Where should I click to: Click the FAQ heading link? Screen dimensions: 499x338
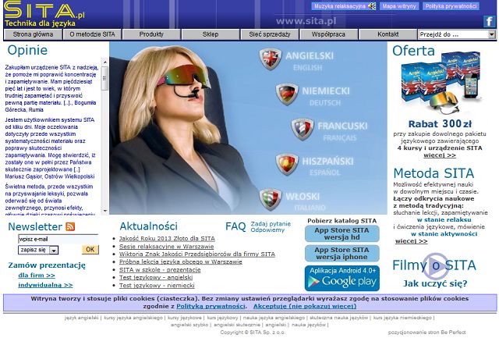point(235,226)
